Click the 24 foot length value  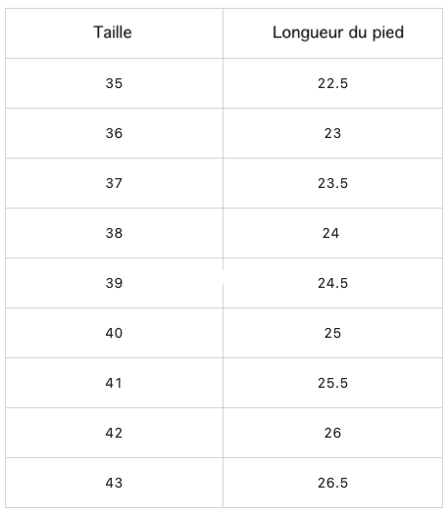[330, 233]
